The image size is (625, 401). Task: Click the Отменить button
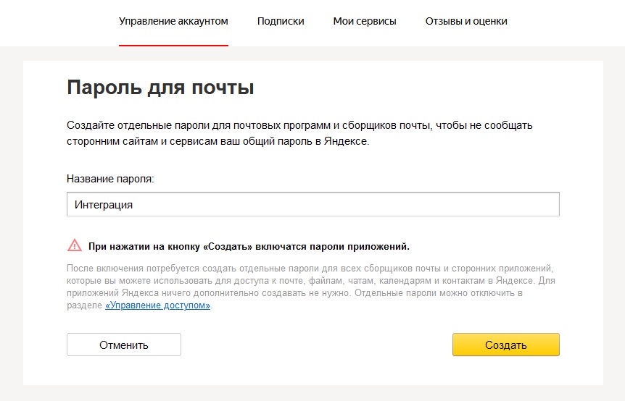click(124, 345)
